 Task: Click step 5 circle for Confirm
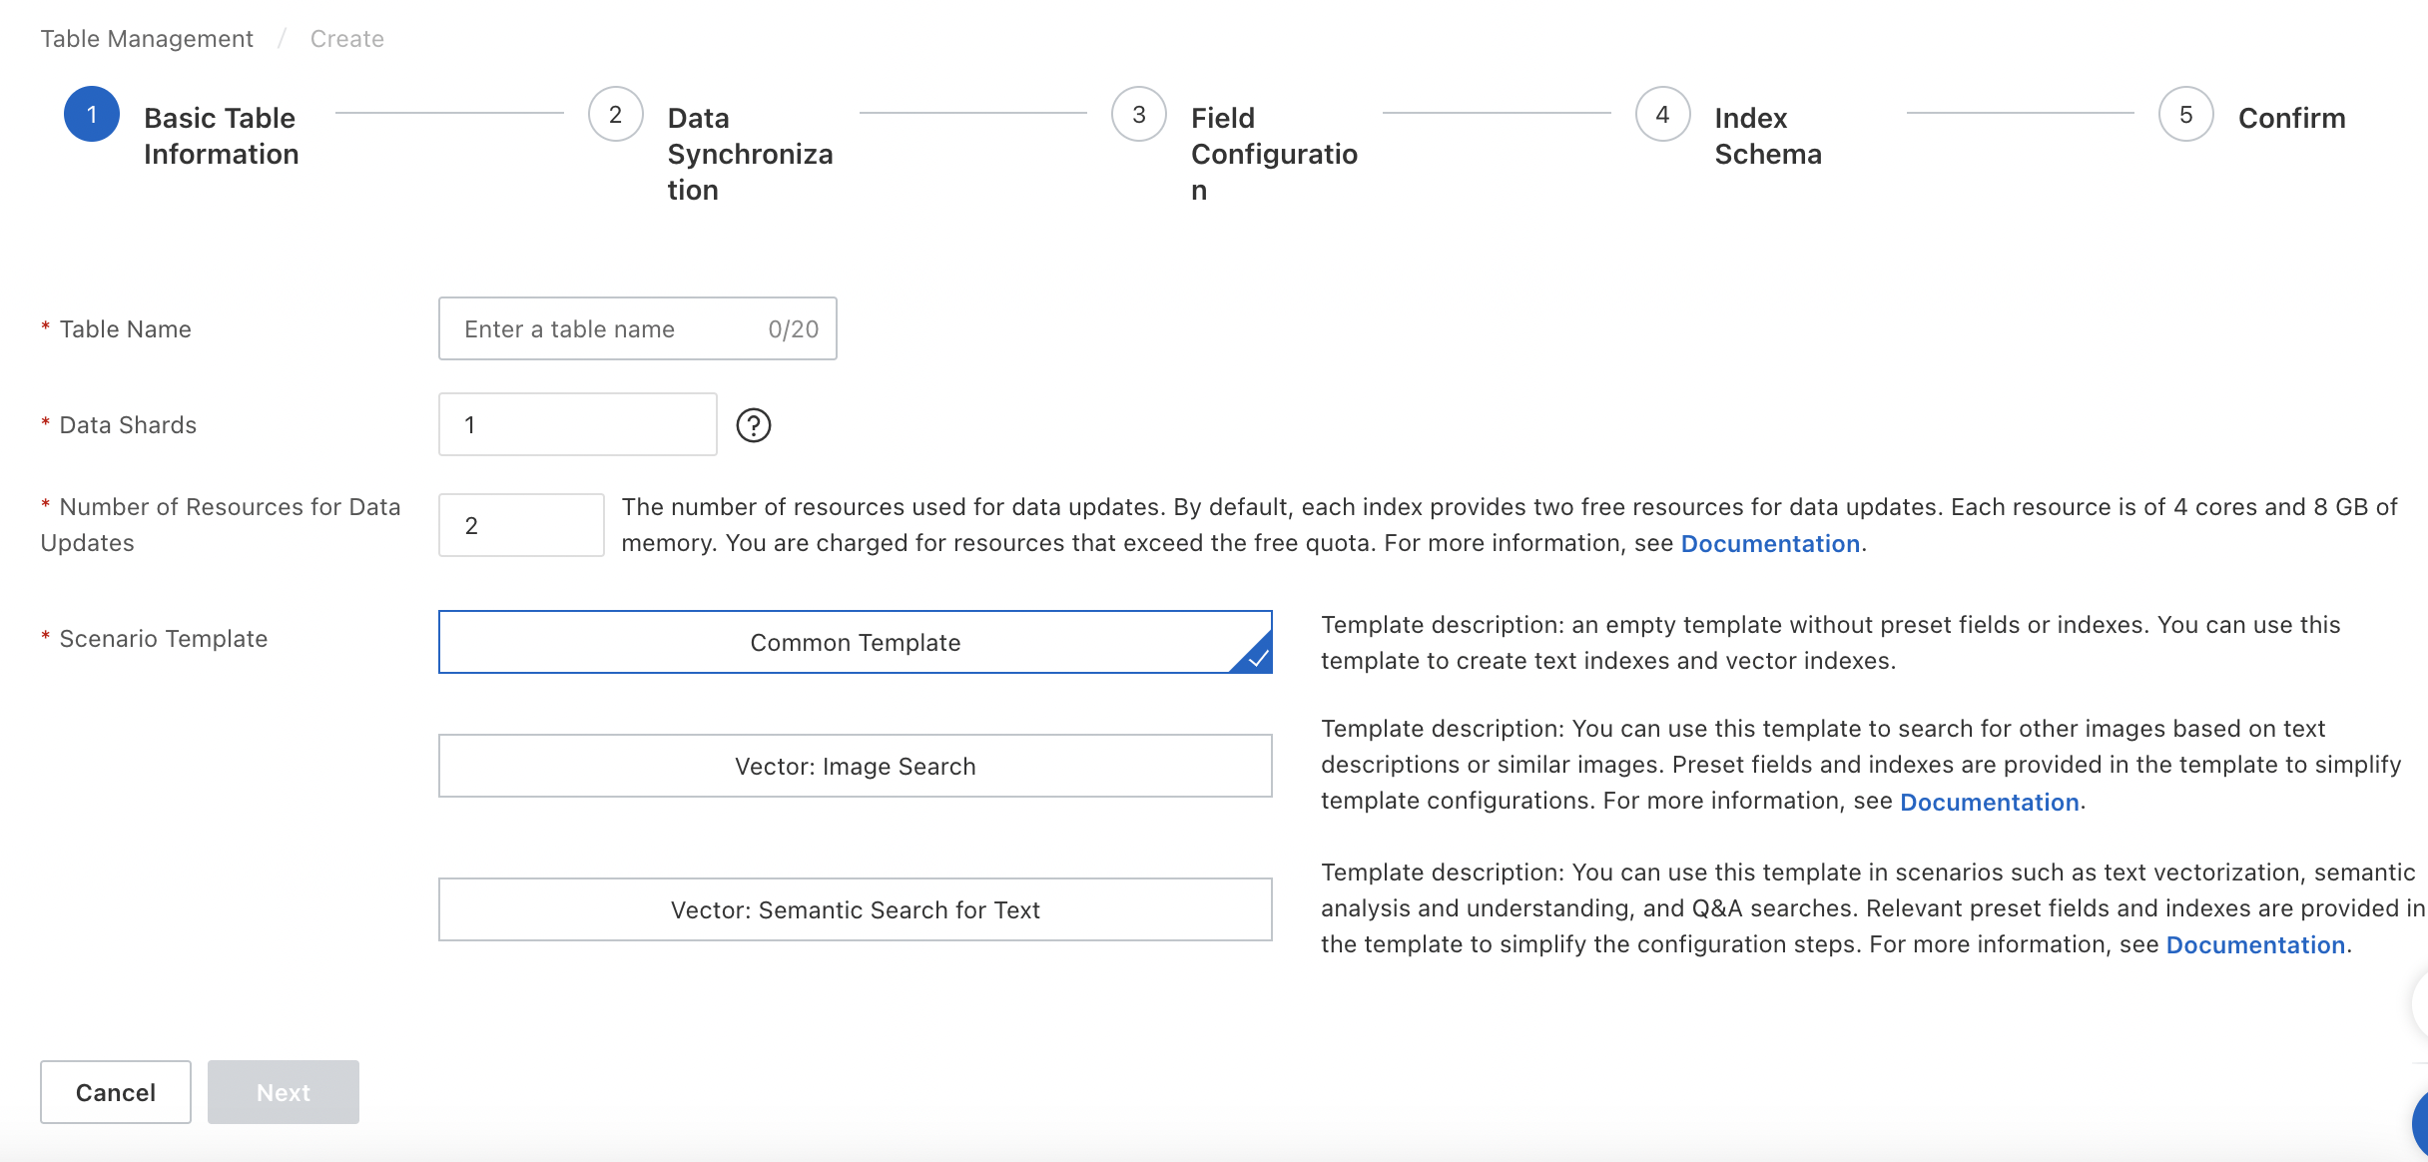[2185, 115]
